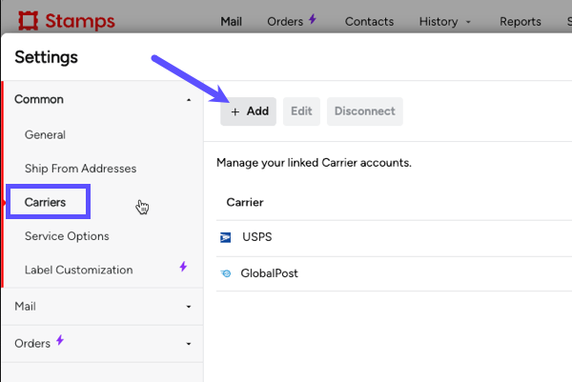This screenshot has height=382, width=572.
Task: Click the Carrier column header
Action: coord(245,202)
